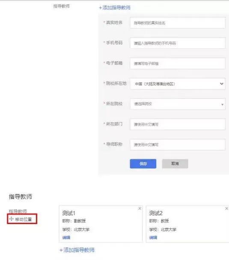Remove the 测试2 advisor card
The height and width of the screenshot is (260, 229).
(x=226, y=209)
